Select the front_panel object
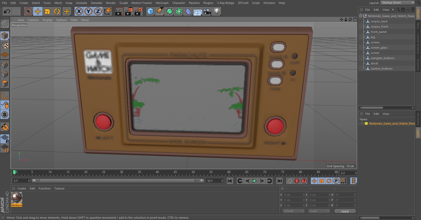This screenshot has height=220, width=421. (378, 32)
